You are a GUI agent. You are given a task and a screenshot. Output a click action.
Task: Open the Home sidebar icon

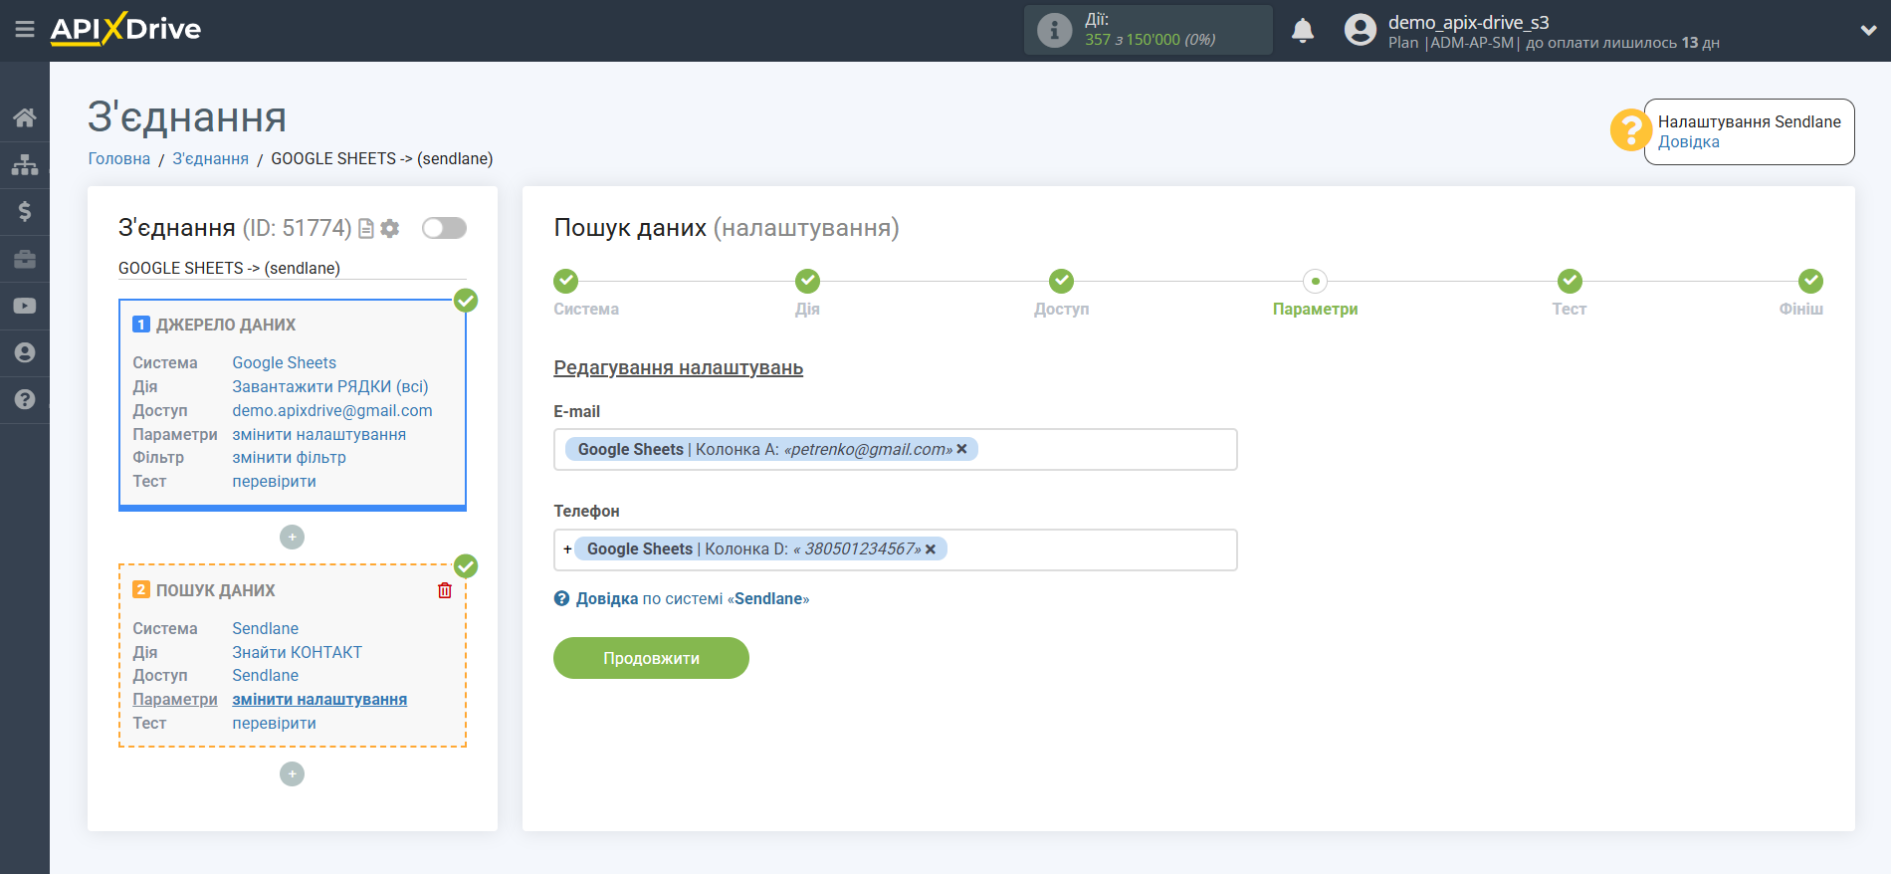click(25, 117)
